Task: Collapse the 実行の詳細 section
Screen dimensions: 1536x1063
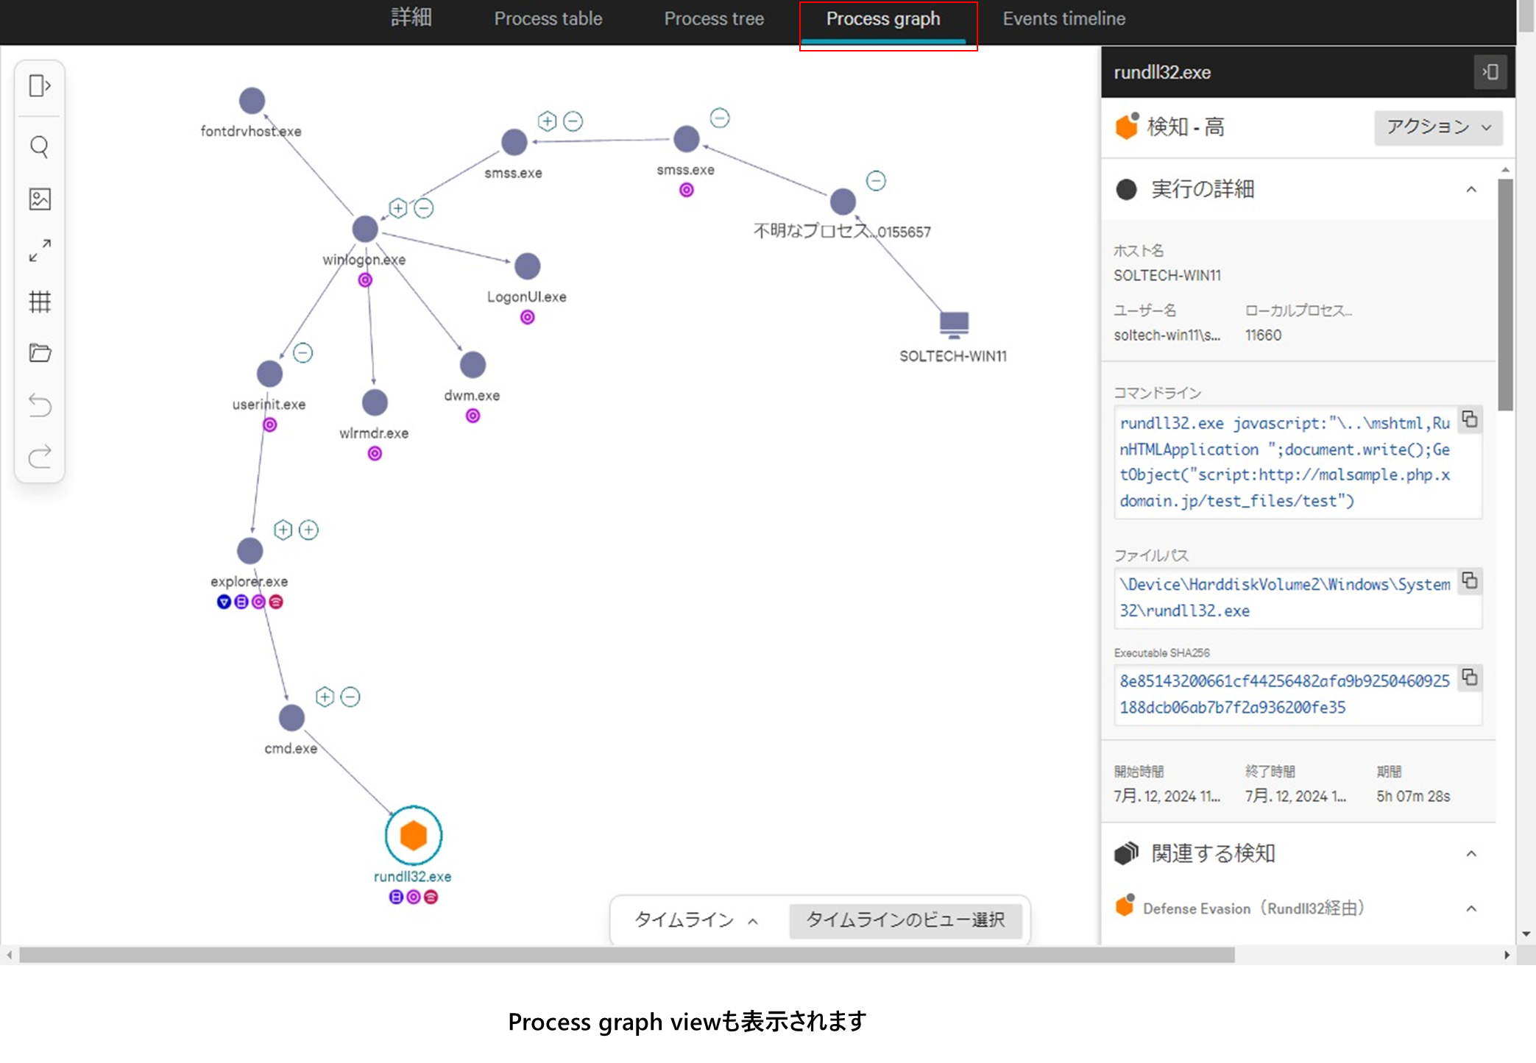Action: (x=1470, y=190)
